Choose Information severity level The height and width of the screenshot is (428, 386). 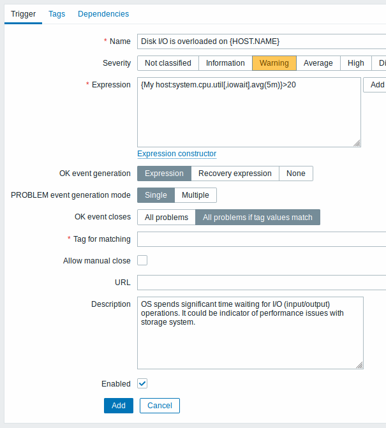225,63
